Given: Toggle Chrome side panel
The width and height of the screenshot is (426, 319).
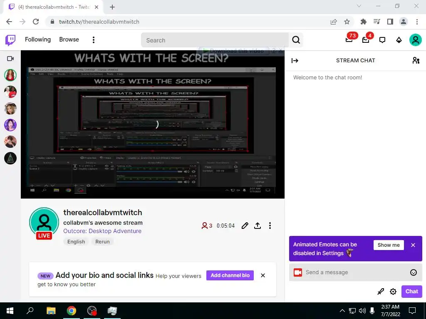Looking at the screenshot, I should (390, 22).
